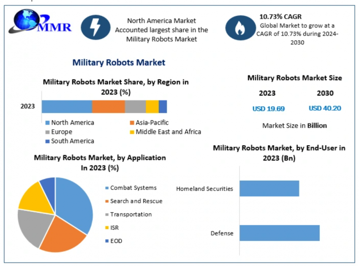The width and height of the screenshot is (359, 266).
Task: Click the Defense bar
Action: 280,233
